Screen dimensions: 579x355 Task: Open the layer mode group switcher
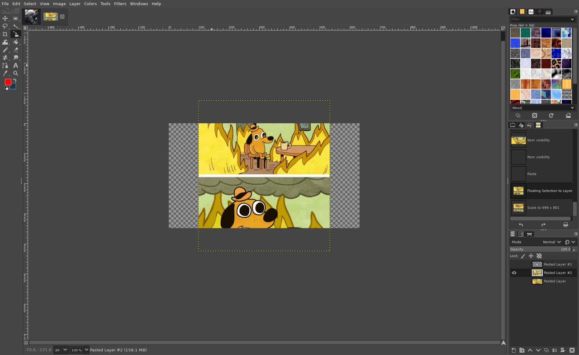tap(570, 242)
